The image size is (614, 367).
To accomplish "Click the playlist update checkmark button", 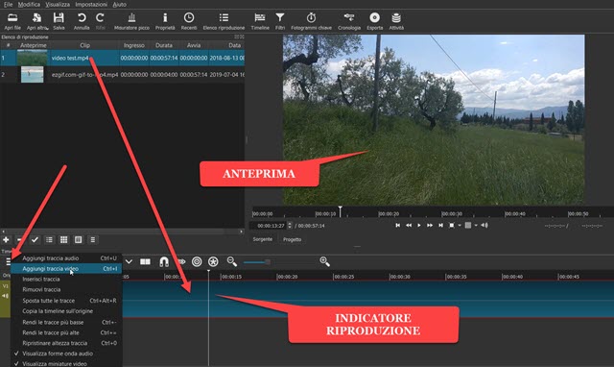I will pyautogui.click(x=35, y=239).
